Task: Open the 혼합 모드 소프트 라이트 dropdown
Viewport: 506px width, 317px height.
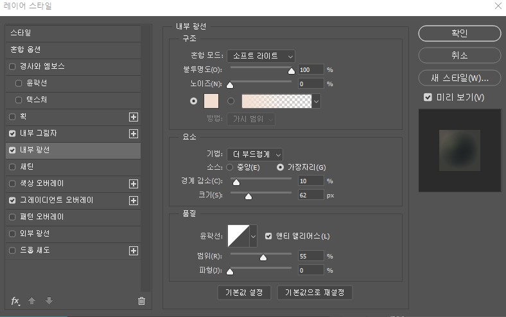Action: (x=261, y=56)
